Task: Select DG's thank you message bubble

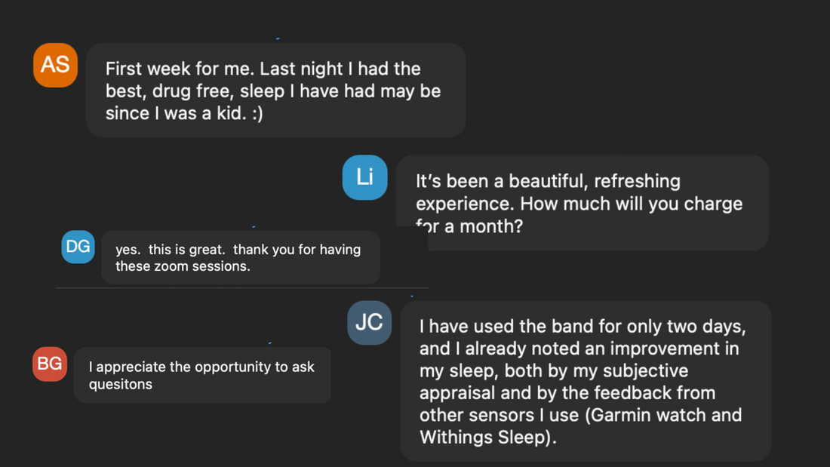Action: coord(240,257)
